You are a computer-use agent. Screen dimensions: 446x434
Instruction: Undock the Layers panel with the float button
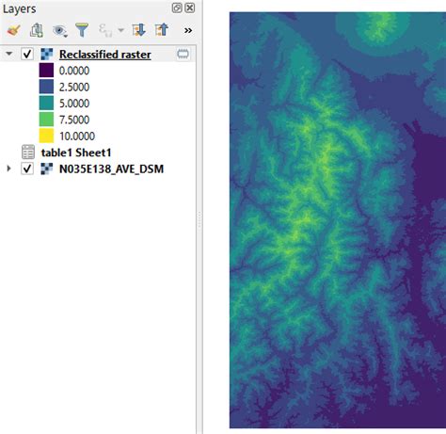tap(177, 8)
